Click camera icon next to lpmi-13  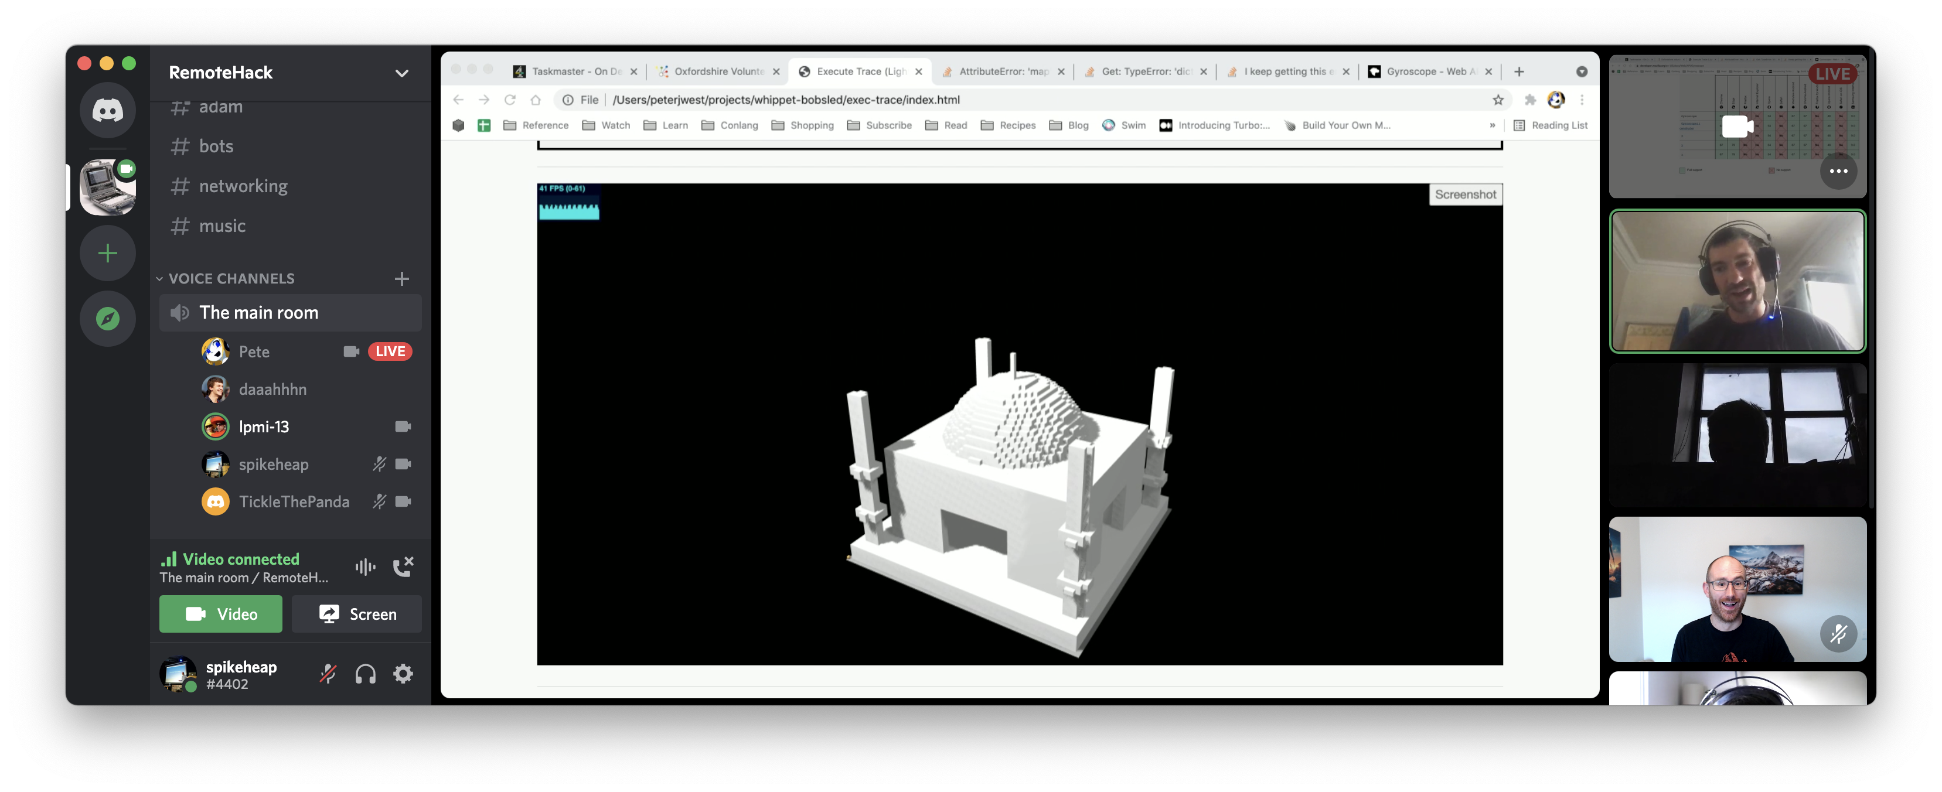coord(403,427)
